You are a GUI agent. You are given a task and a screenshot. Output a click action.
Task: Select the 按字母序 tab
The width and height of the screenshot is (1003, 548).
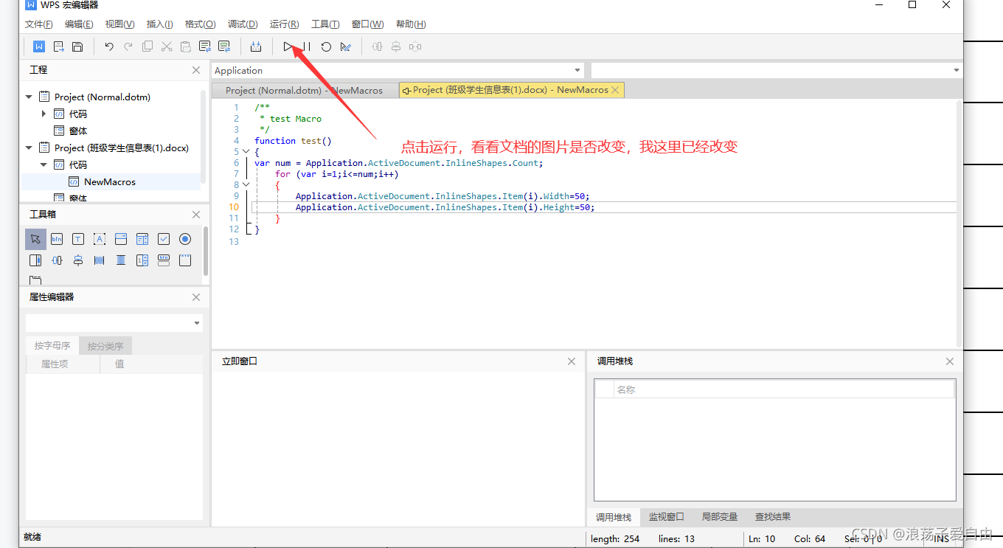[52, 346]
